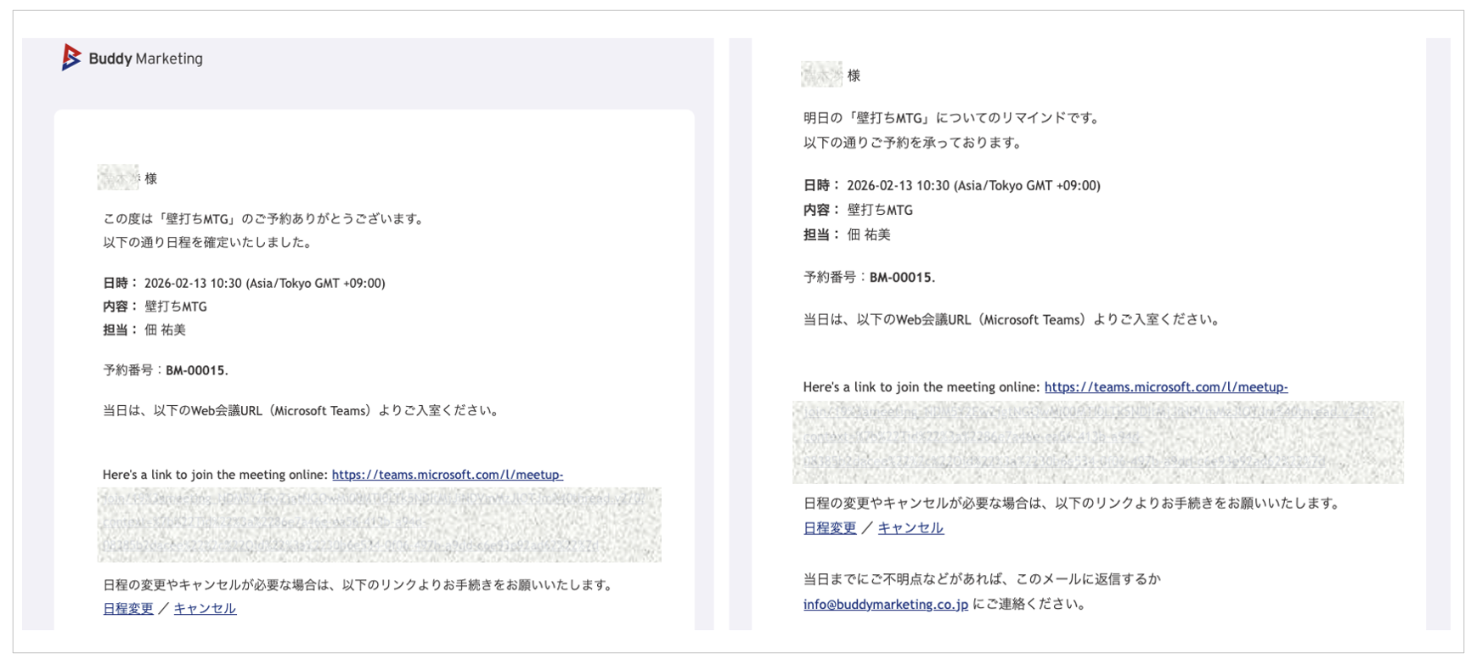Screen dimensions: 1471x659
Task: Click 担当 佃 祐美 in confirmation email
Action: (144, 330)
